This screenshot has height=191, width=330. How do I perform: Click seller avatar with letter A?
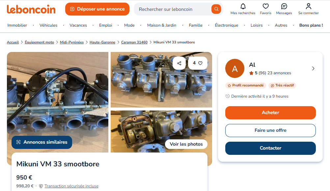click(x=234, y=69)
